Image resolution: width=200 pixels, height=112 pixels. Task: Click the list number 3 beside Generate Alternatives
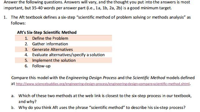coord(26,50)
